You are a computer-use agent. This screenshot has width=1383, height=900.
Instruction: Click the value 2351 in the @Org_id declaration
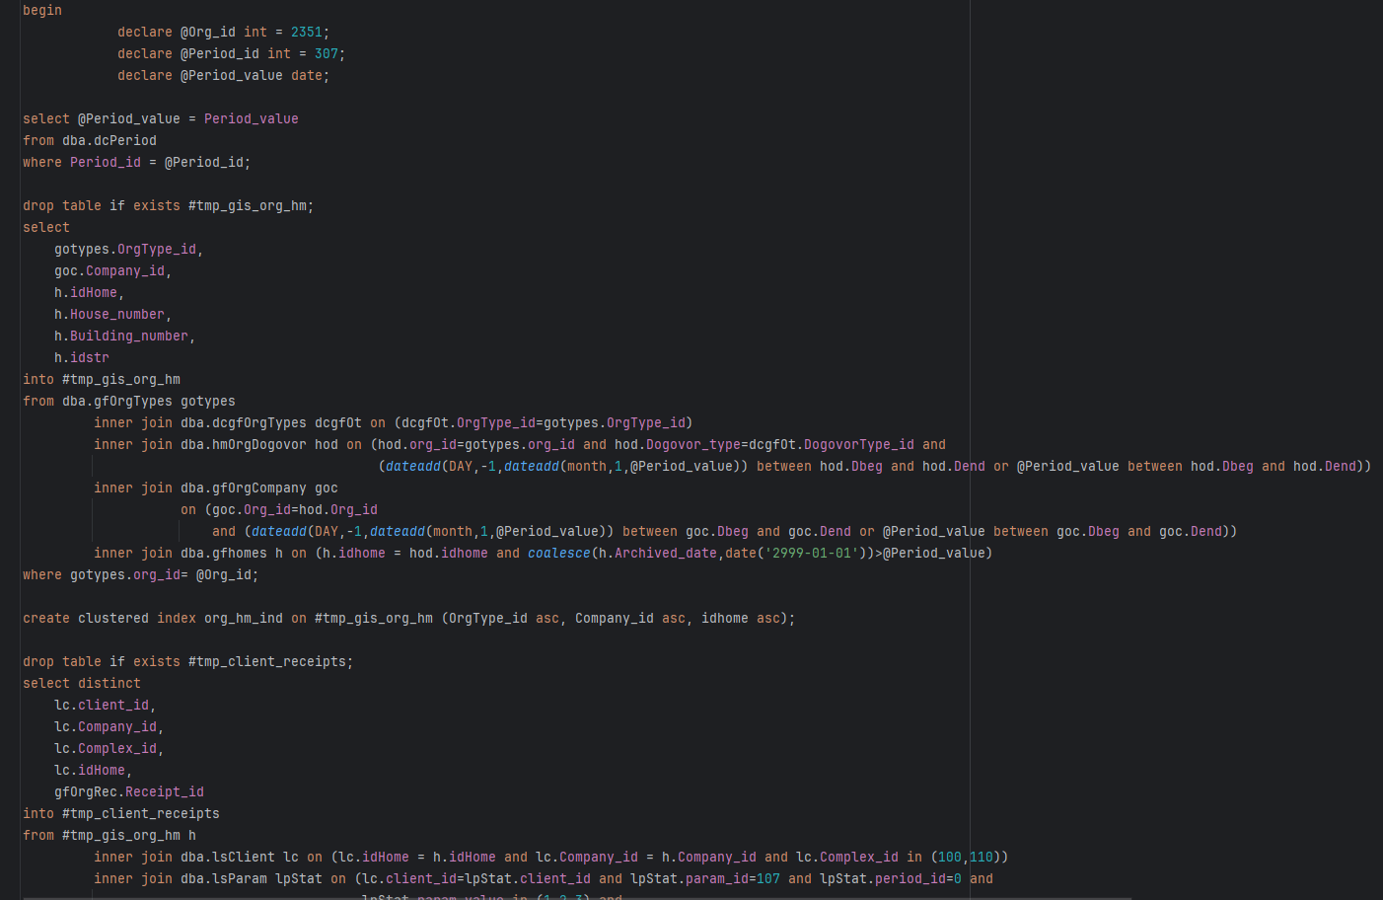click(307, 33)
